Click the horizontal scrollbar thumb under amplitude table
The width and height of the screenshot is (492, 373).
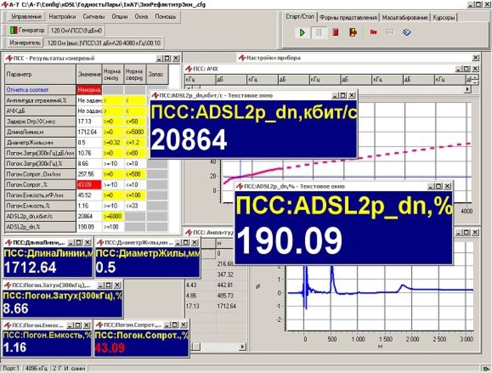196,346
